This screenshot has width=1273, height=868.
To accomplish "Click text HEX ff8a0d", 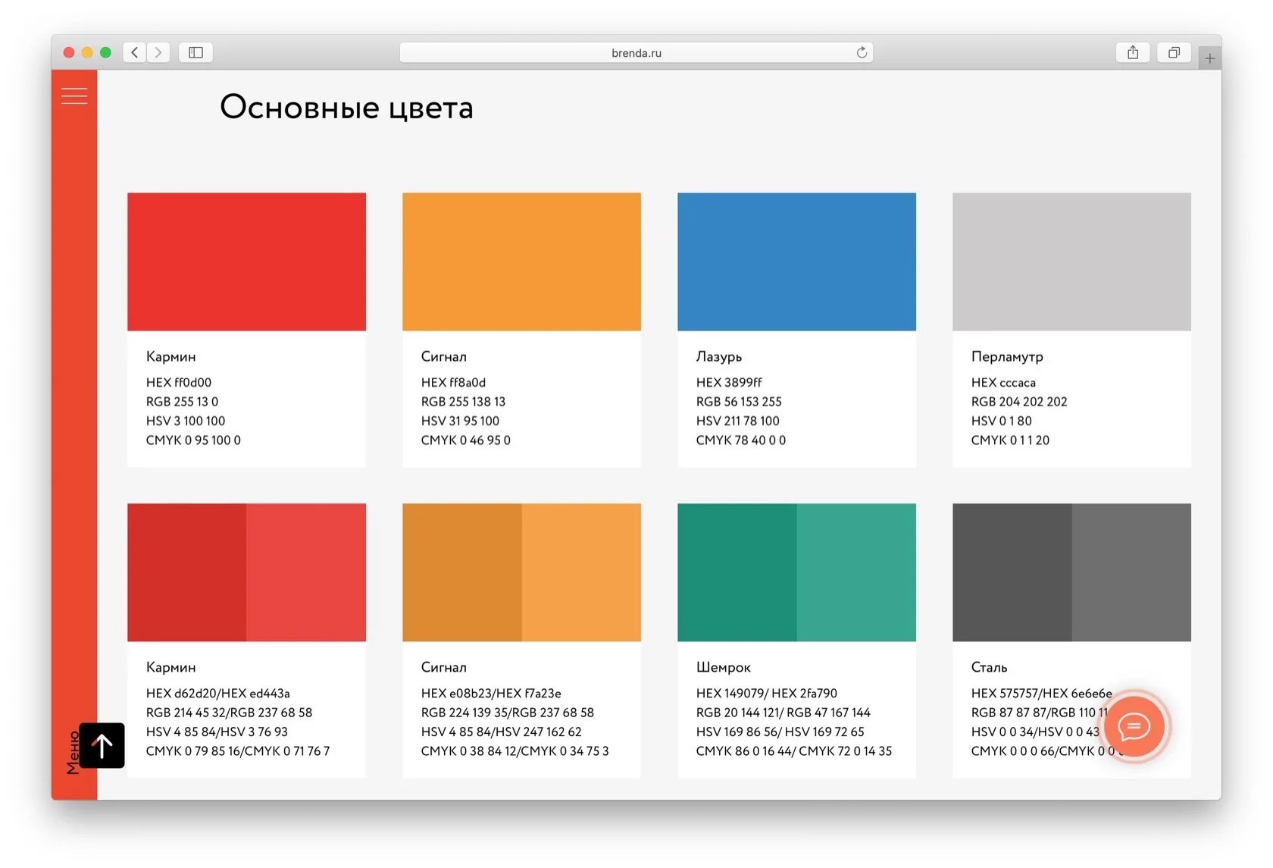I will pyautogui.click(x=453, y=383).
